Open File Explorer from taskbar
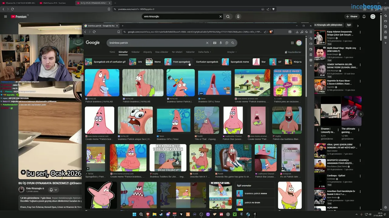This screenshot has height=218, width=389. tap(154, 214)
